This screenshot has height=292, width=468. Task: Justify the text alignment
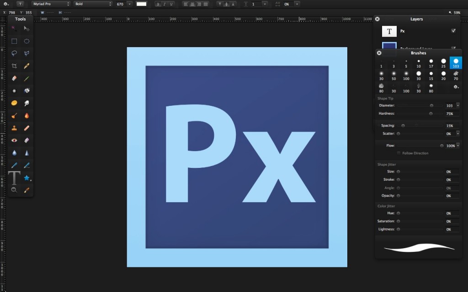[206, 4]
